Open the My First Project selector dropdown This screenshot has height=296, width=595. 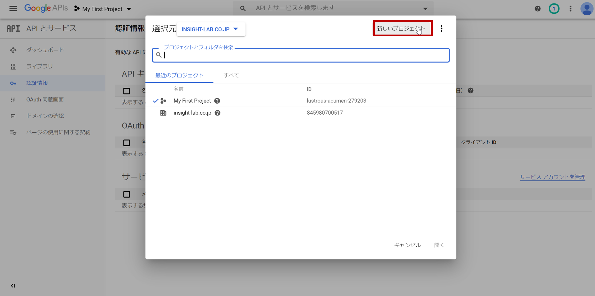[103, 9]
